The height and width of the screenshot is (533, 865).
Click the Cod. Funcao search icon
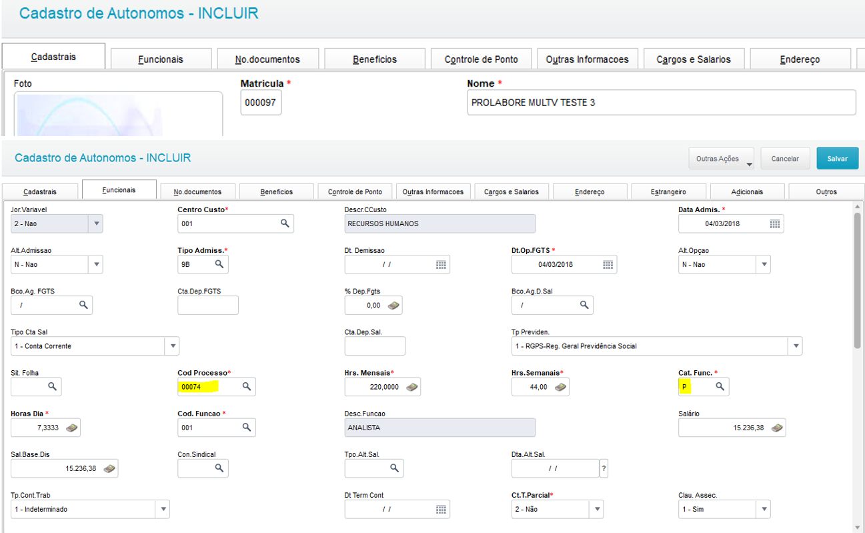[246, 428]
